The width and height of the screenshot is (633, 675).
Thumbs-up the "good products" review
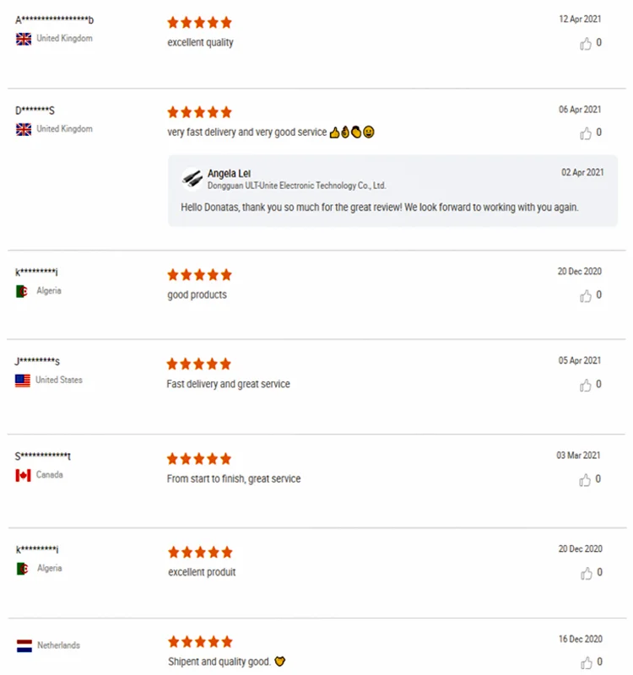[586, 296]
